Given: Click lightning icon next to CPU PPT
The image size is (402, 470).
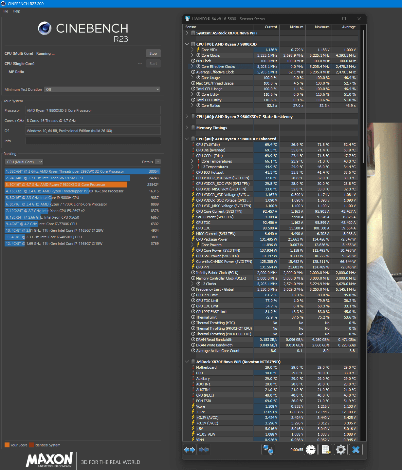Looking at the screenshot, I should 193,267.
